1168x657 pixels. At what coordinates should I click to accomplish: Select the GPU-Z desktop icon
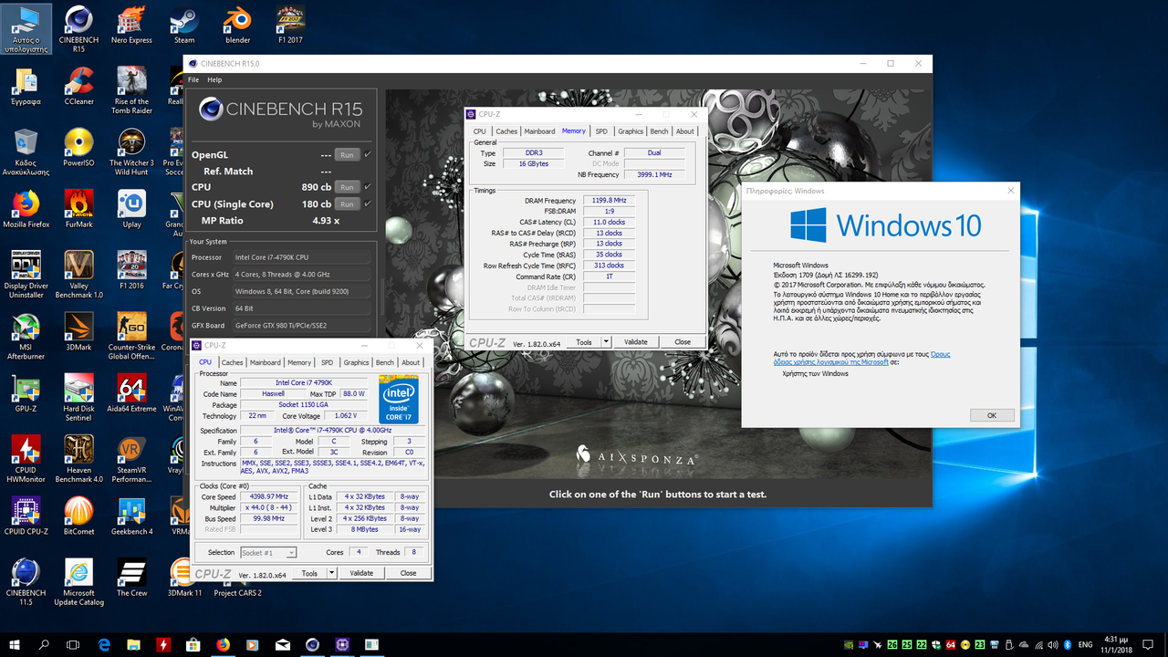point(26,392)
